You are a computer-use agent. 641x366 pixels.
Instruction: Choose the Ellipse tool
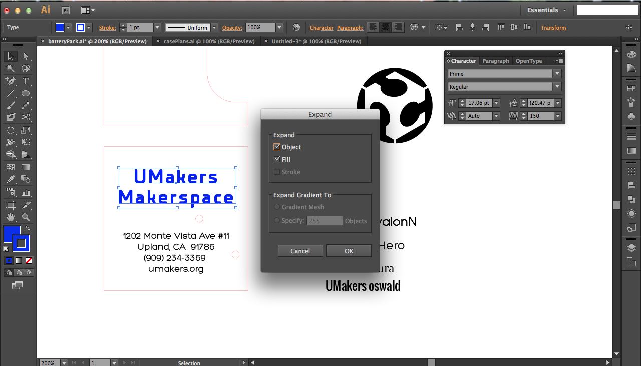coord(26,93)
